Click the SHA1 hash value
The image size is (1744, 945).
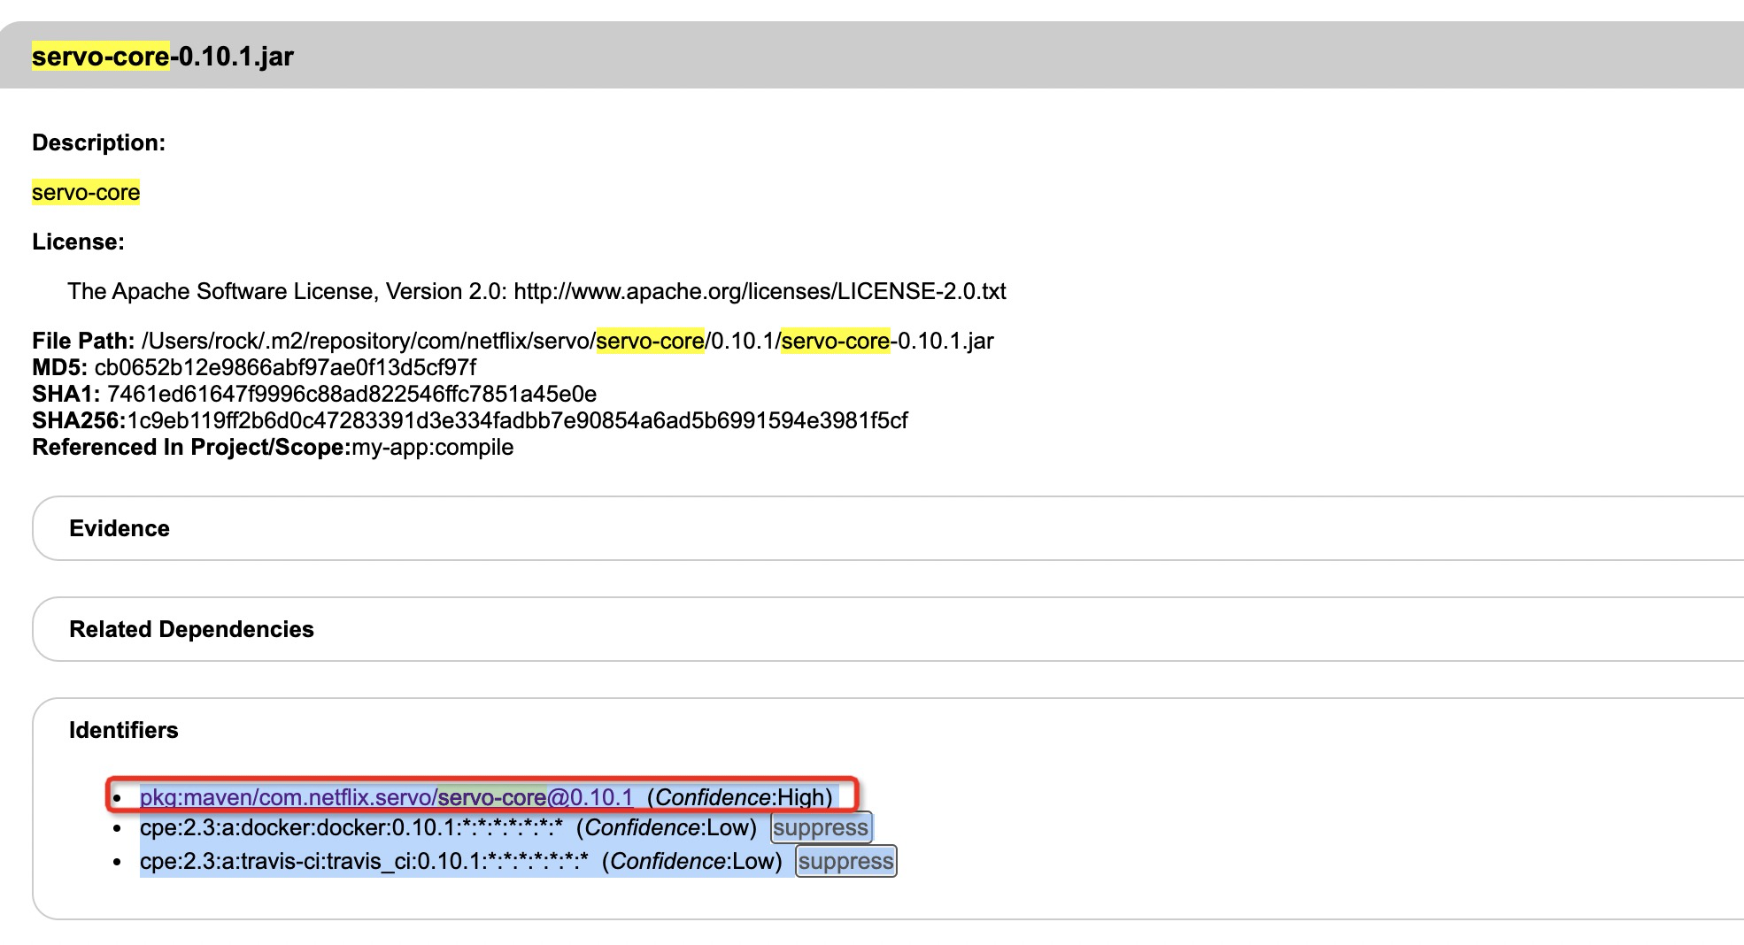(351, 394)
